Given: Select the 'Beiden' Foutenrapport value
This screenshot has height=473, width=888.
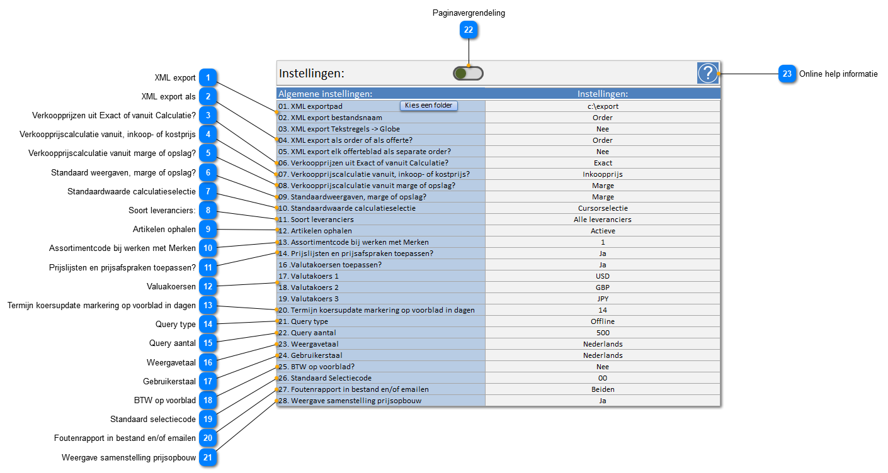Looking at the screenshot, I should tap(603, 389).
